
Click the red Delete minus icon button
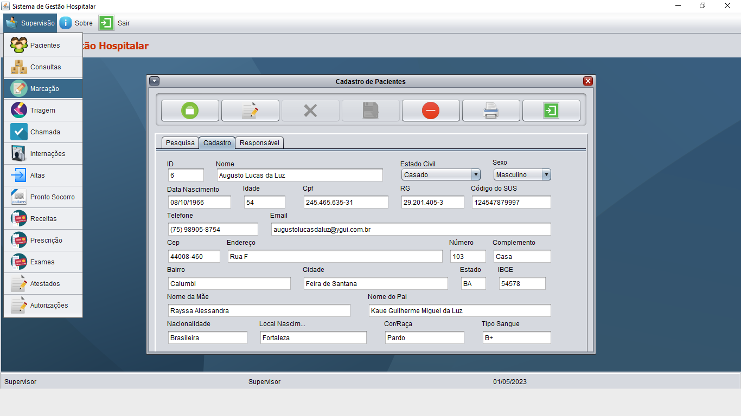[x=431, y=110]
